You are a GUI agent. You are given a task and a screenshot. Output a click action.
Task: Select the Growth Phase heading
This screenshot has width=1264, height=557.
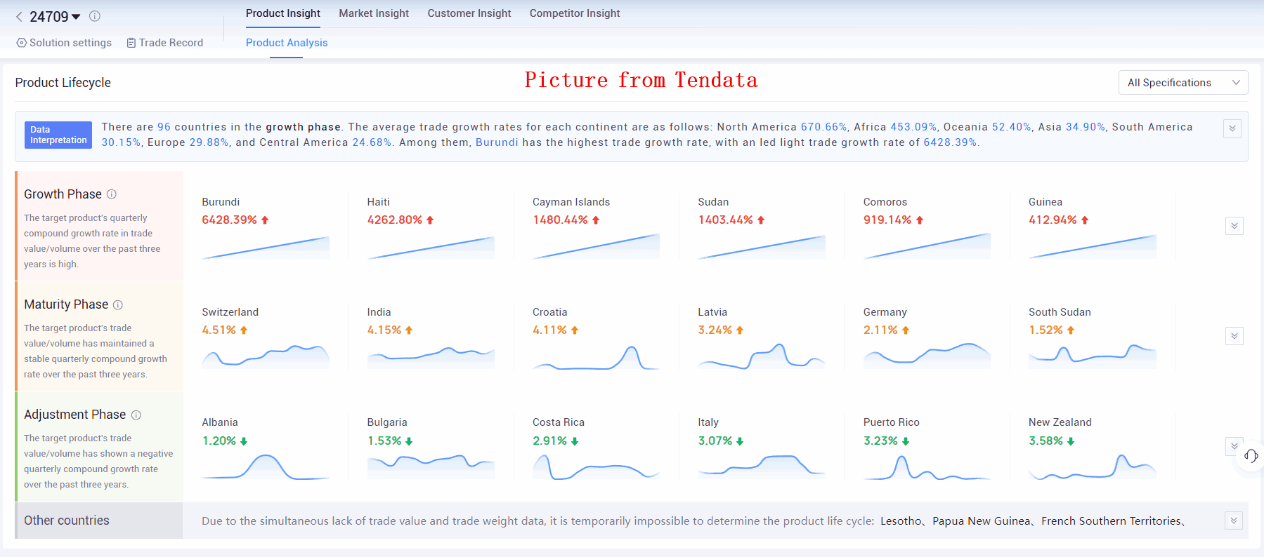[x=63, y=194]
